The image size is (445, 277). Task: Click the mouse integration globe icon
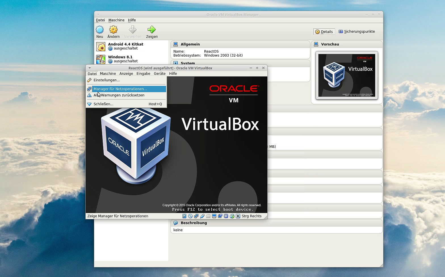coord(232,216)
